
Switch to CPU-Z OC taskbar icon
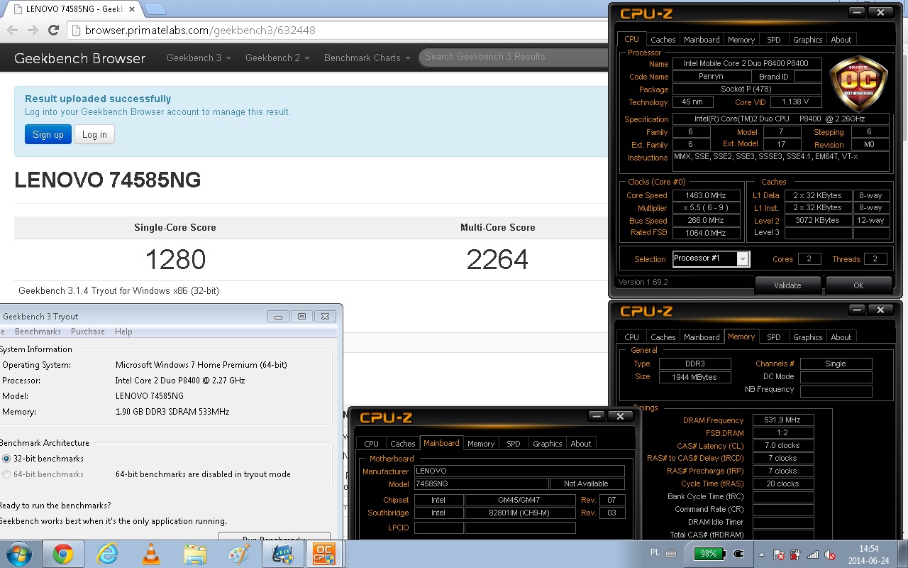[x=324, y=554]
